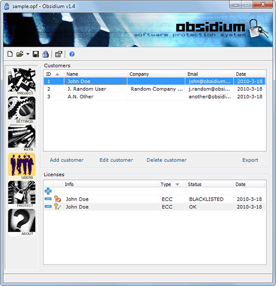Click the Open folder toolbar icon
Viewport: 276px width, 286px height.
click(20, 54)
